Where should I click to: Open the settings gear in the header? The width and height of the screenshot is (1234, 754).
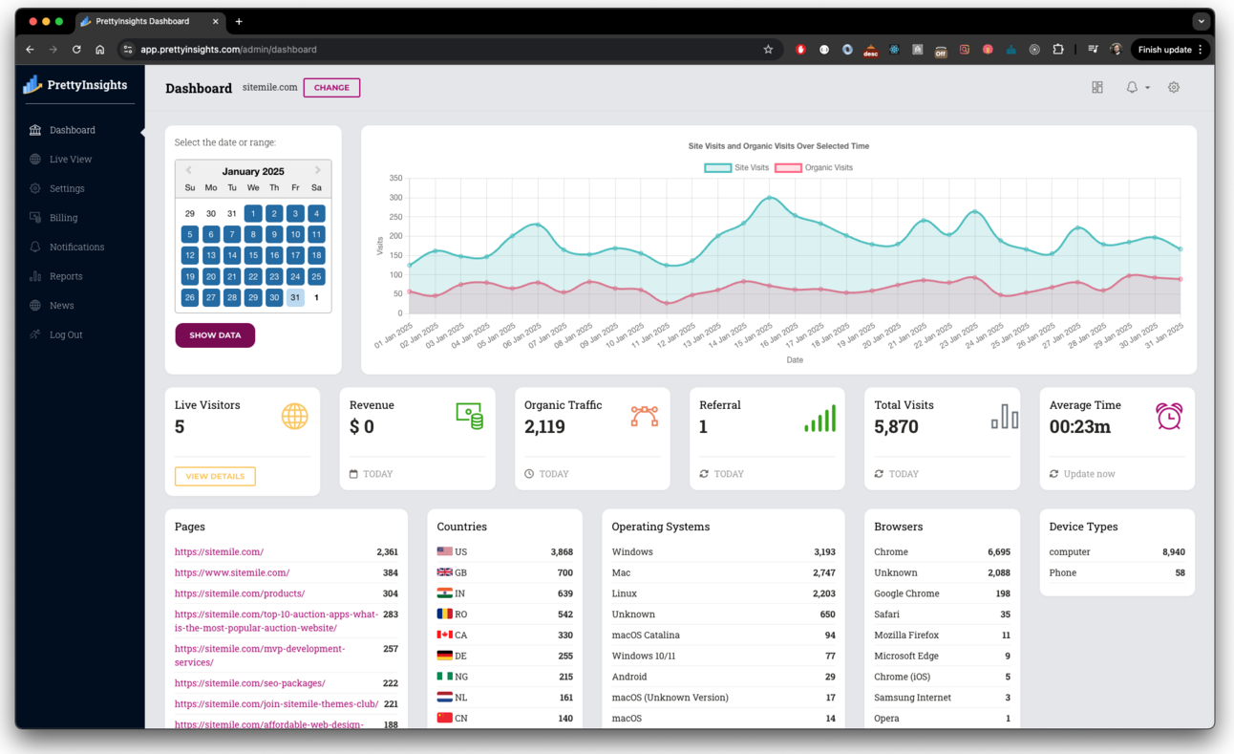pyautogui.click(x=1173, y=87)
